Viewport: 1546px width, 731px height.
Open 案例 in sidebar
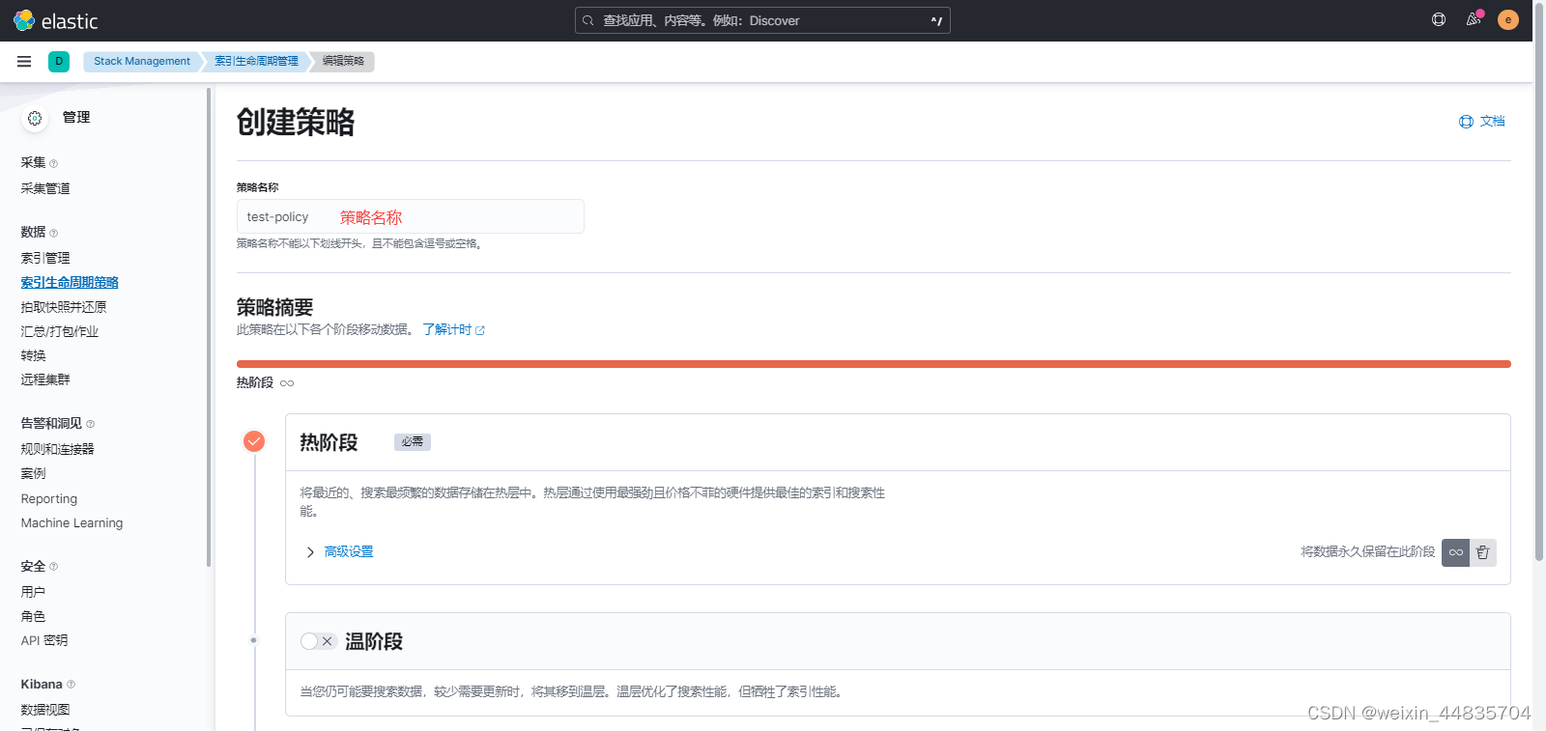tap(33, 473)
